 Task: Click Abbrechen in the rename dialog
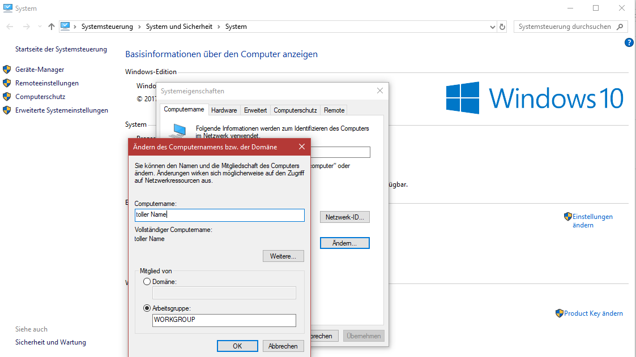pyautogui.click(x=283, y=346)
